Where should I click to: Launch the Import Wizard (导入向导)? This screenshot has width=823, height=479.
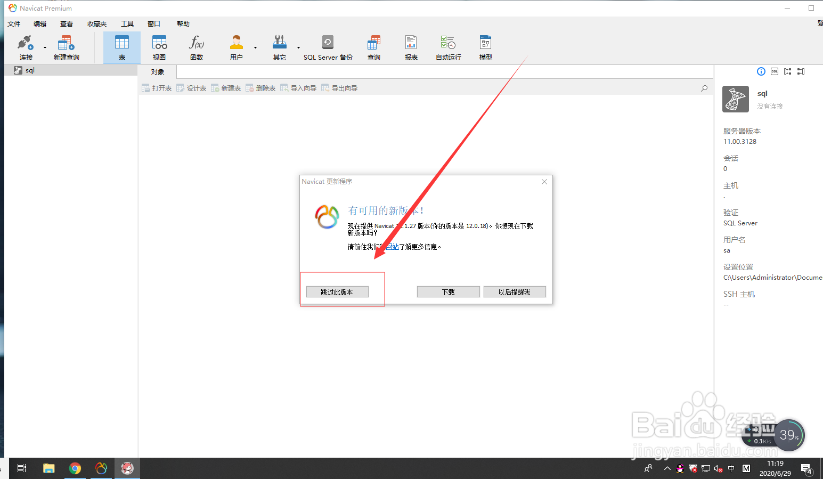click(298, 88)
